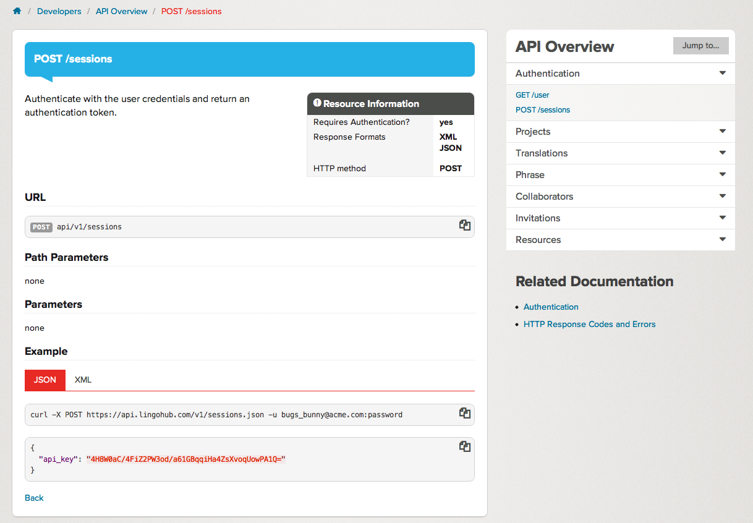Image resolution: width=753 pixels, height=523 pixels.
Task: Click the home icon in breadcrumb
Action: [x=17, y=11]
